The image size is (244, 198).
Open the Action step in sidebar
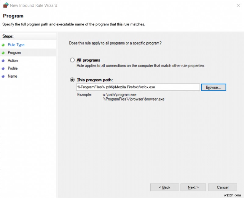coord(13,60)
